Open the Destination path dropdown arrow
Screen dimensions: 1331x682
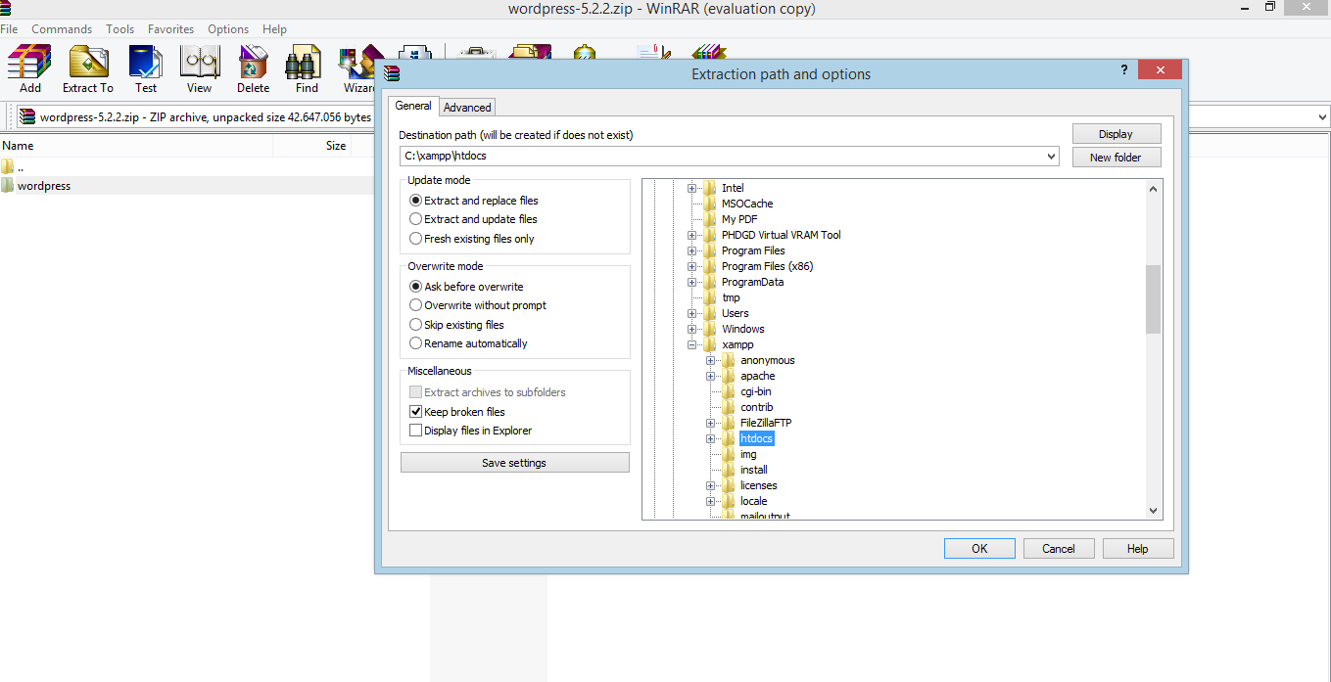pyautogui.click(x=1052, y=157)
